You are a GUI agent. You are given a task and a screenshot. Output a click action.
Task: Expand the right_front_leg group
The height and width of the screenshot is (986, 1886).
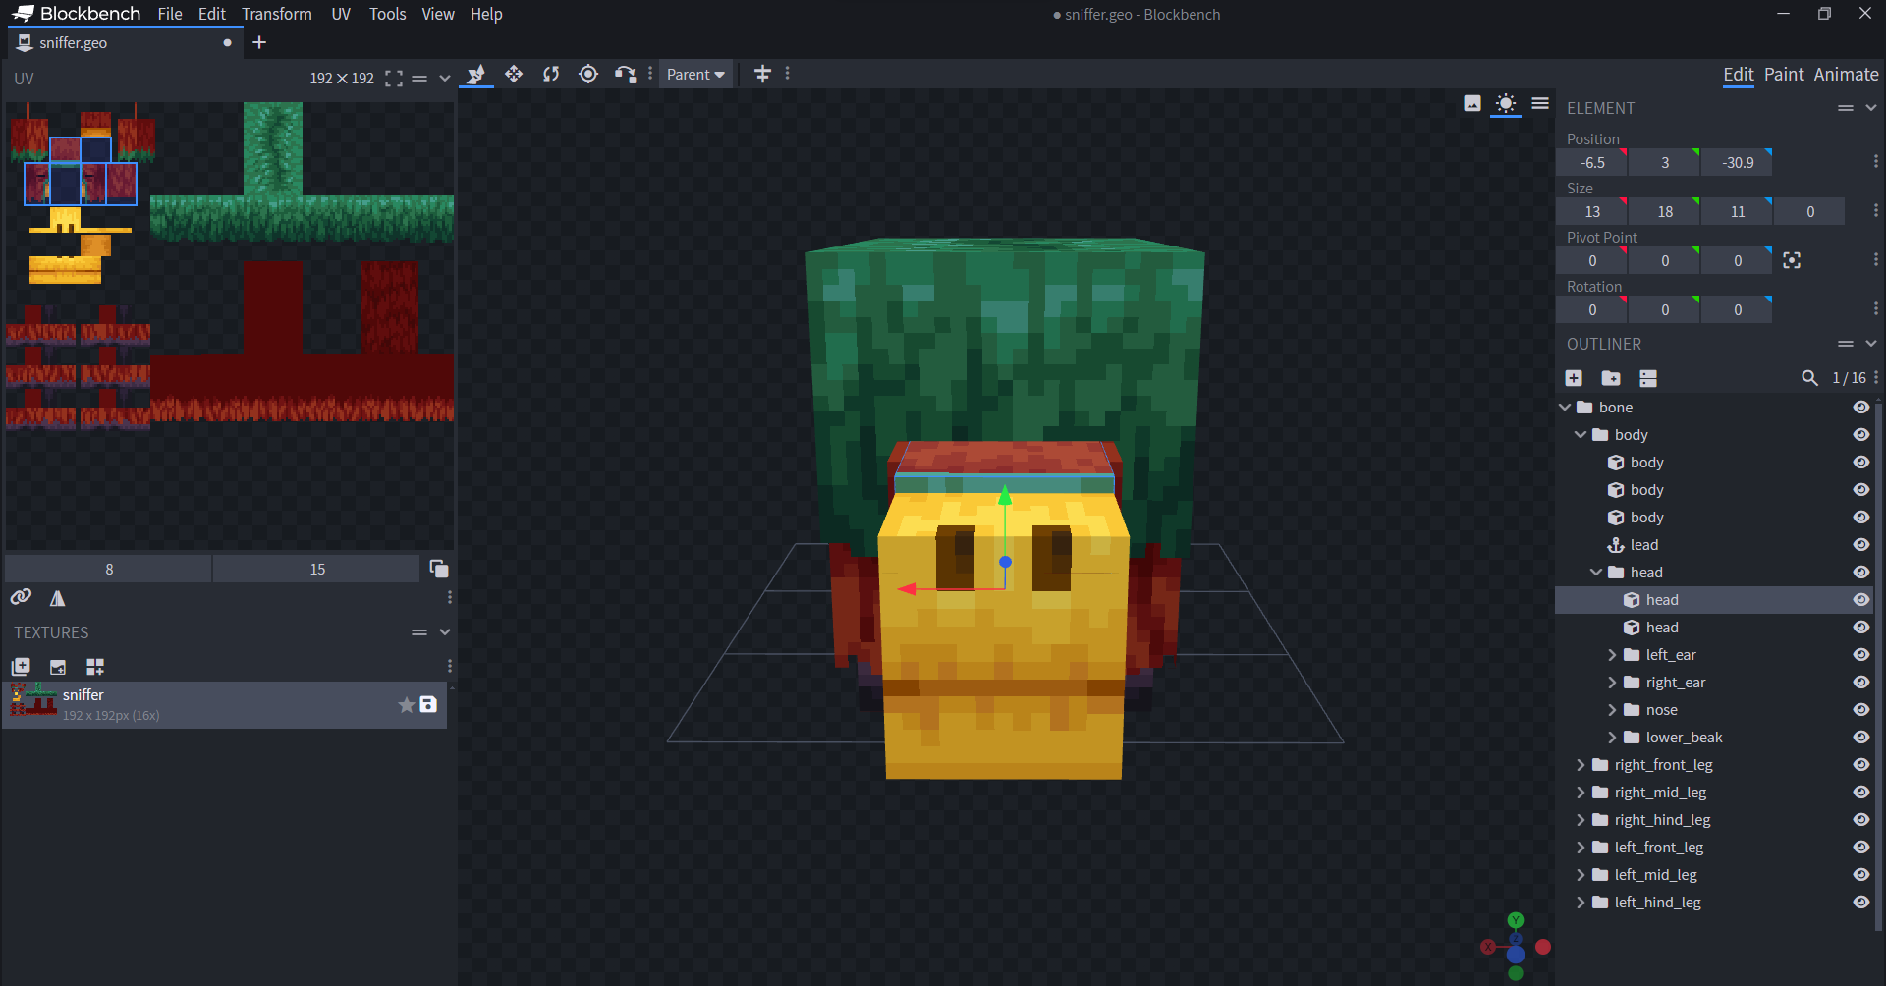point(1581,765)
